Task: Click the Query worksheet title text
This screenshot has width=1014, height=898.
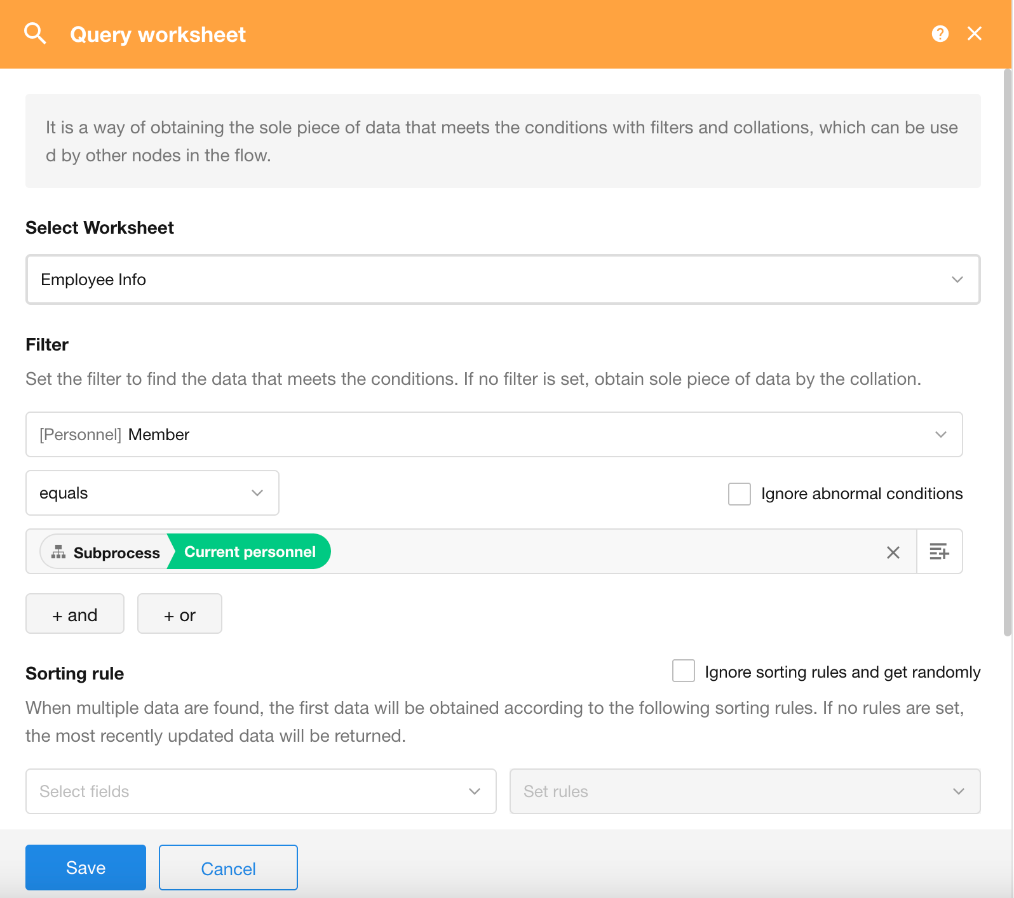Action: pyautogui.click(x=158, y=34)
